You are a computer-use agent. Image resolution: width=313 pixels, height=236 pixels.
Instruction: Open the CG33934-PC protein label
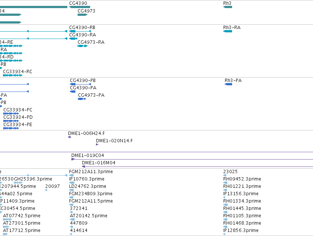coord(18,110)
